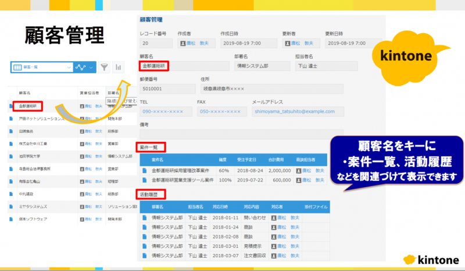465x271 pixels.
Task: Click 2,000,000 total cost cell
Action: pos(280,170)
